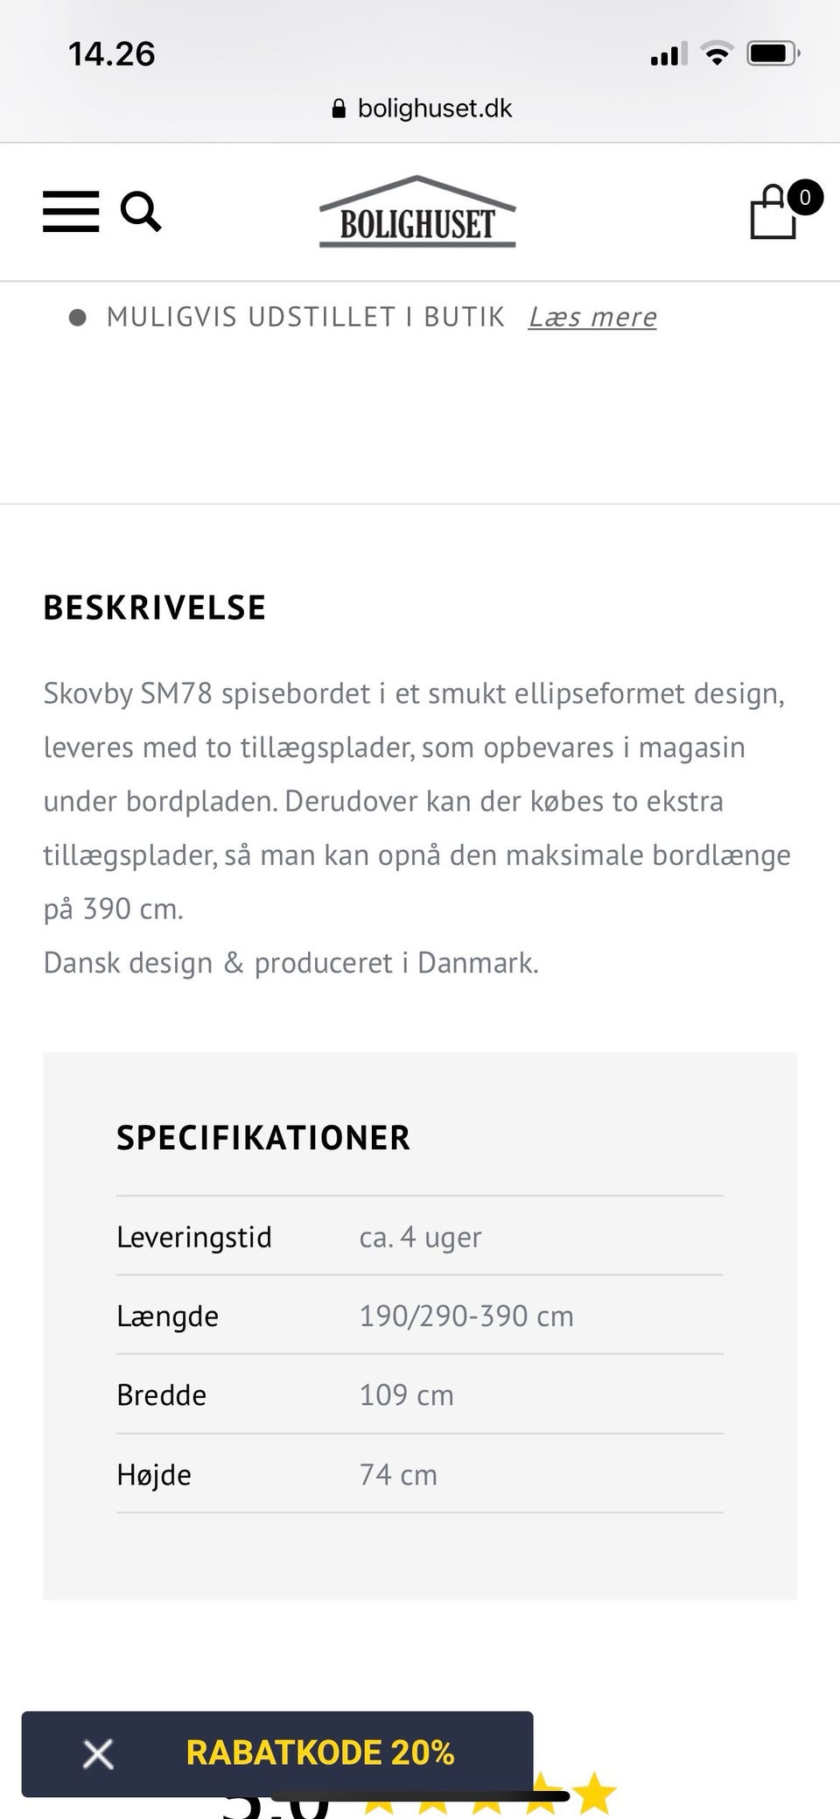The width and height of the screenshot is (840, 1819).
Task: Tap the BESKRIVELSE section heading
Action: pyautogui.click(x=154, y=607)
